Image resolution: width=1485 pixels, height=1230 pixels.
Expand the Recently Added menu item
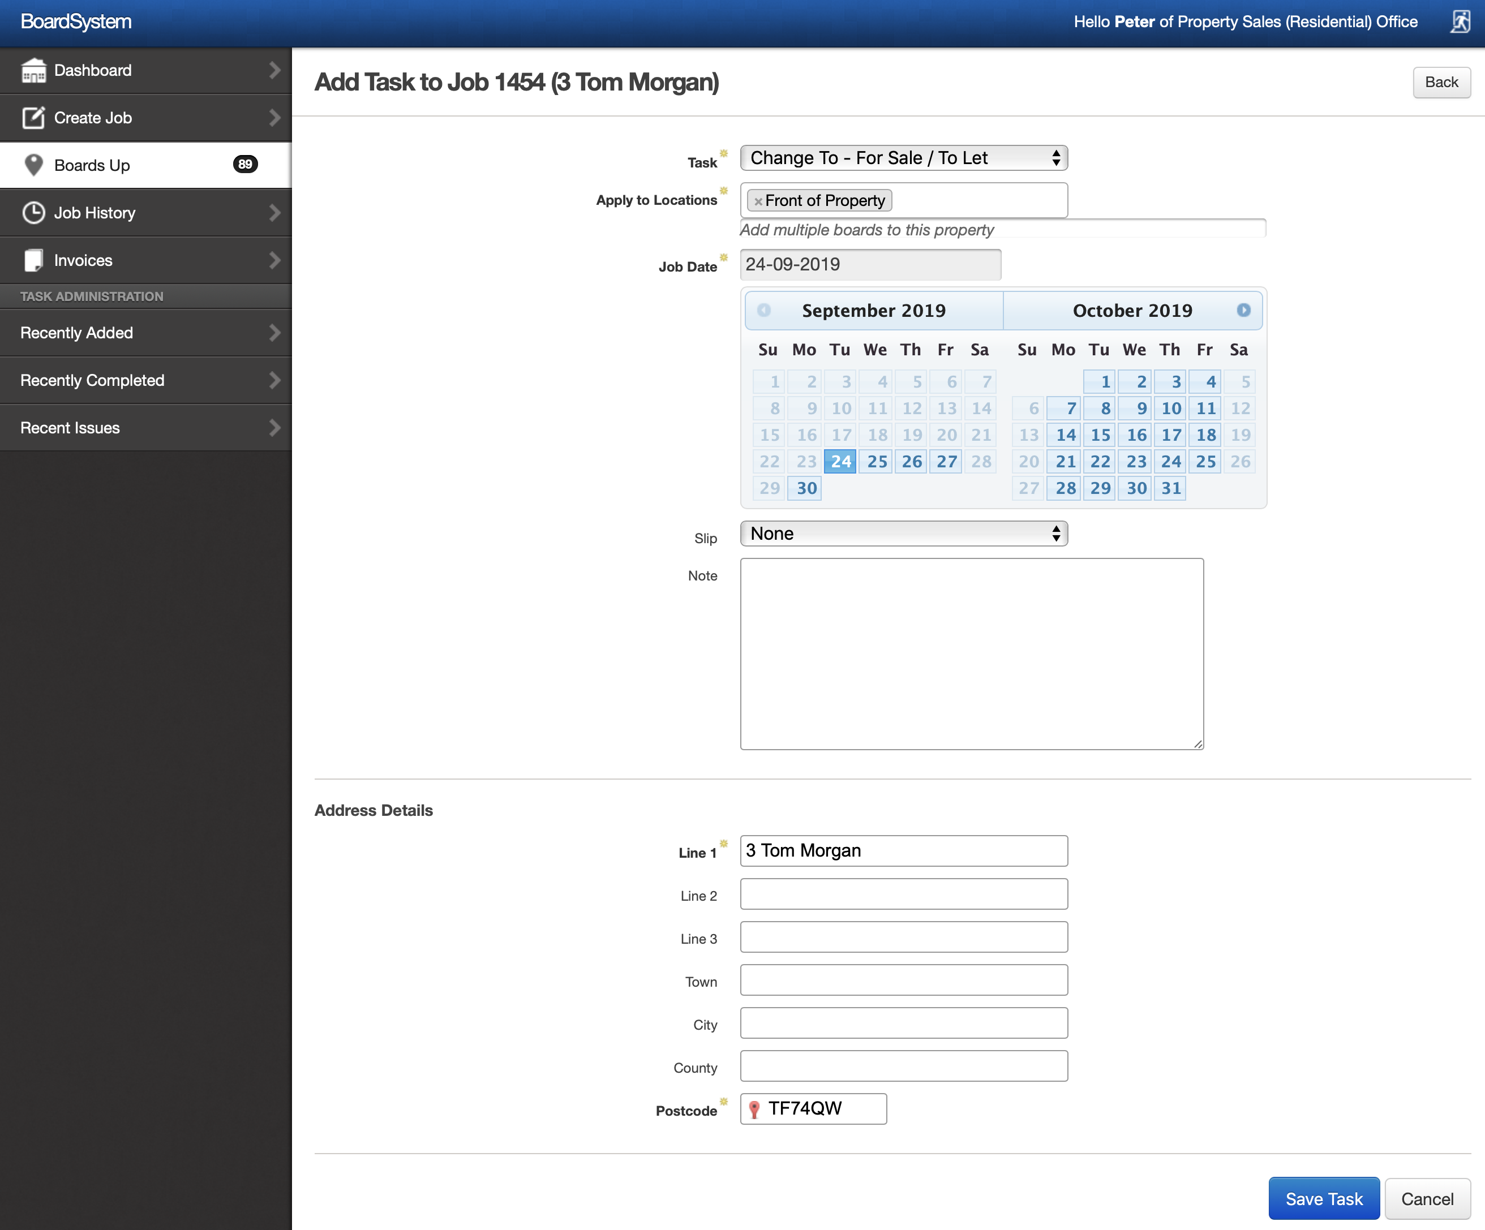tap(145, 333)
